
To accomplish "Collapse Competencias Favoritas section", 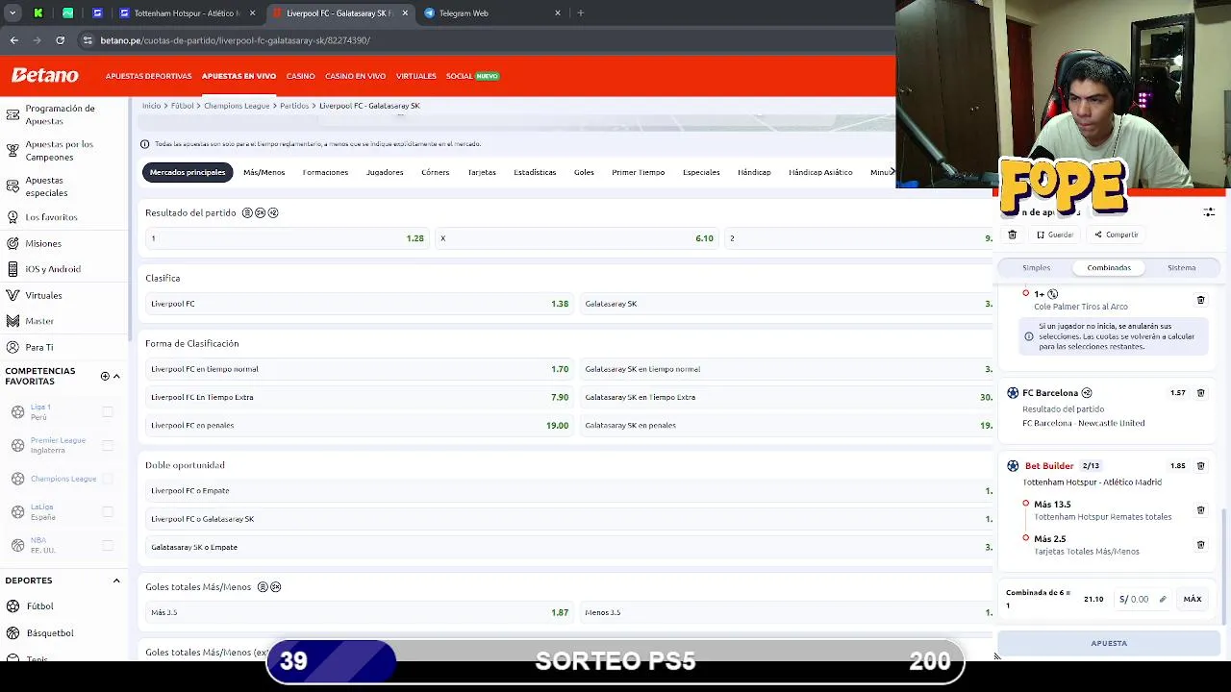I will [x=116, y=376].
